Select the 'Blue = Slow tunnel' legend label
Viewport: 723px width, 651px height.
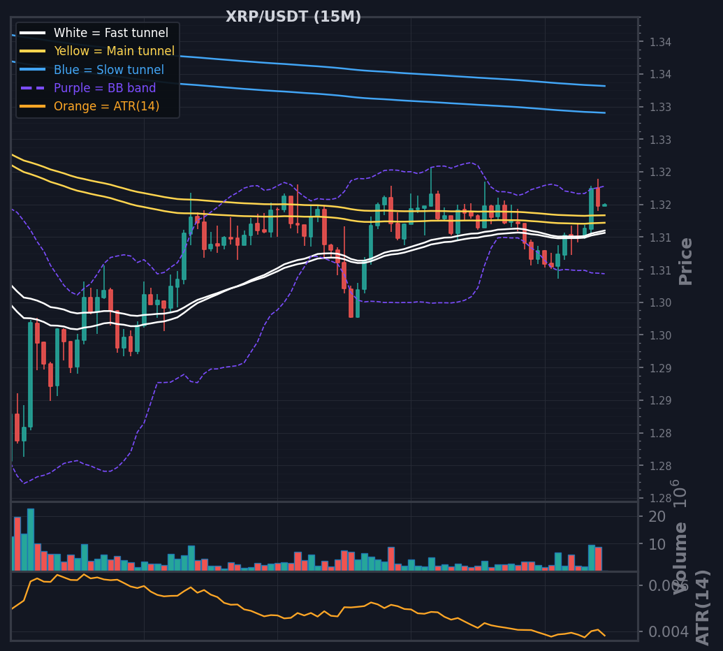coord(109,70)
